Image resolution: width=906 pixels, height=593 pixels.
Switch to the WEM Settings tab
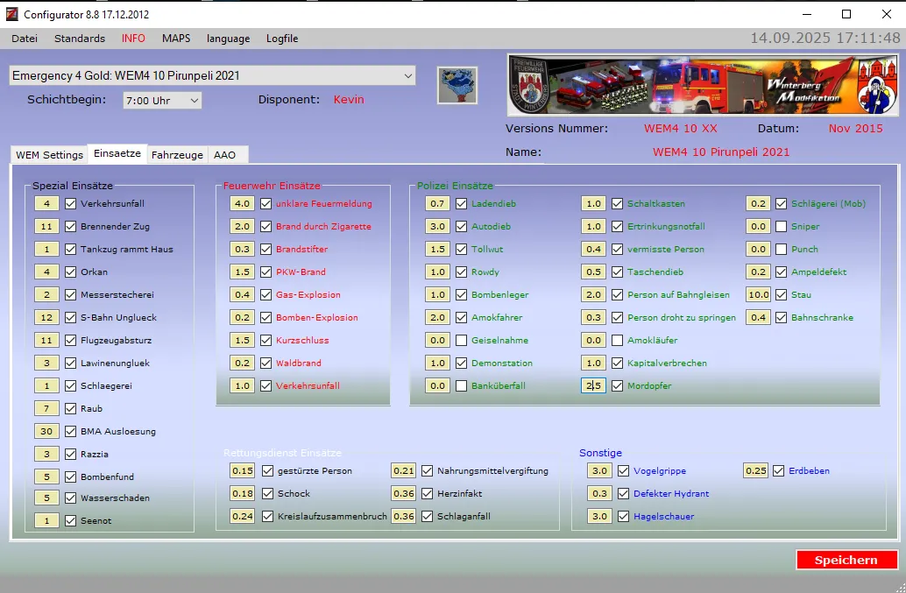[x=49, y=155]
